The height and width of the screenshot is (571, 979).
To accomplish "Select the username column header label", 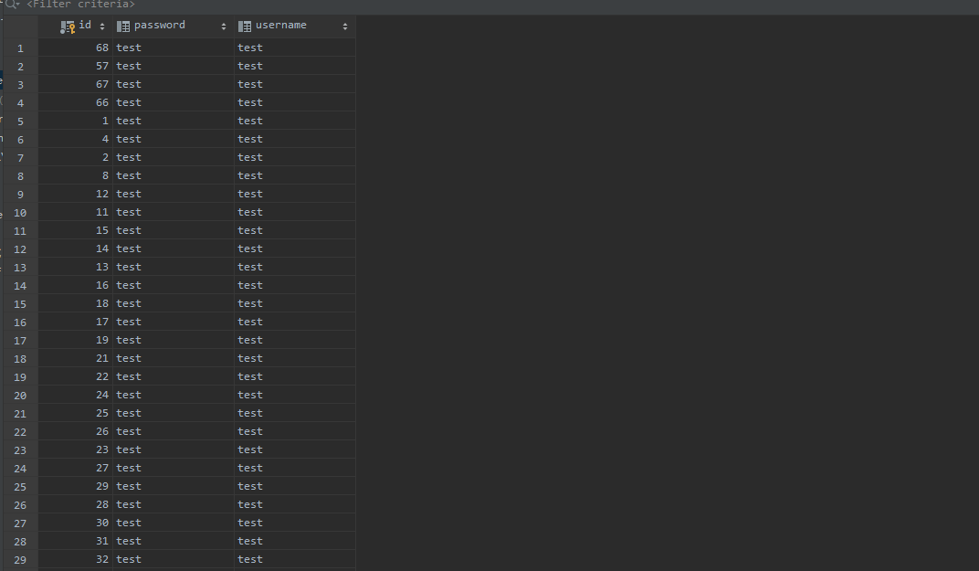I will [x=280, y=26].
